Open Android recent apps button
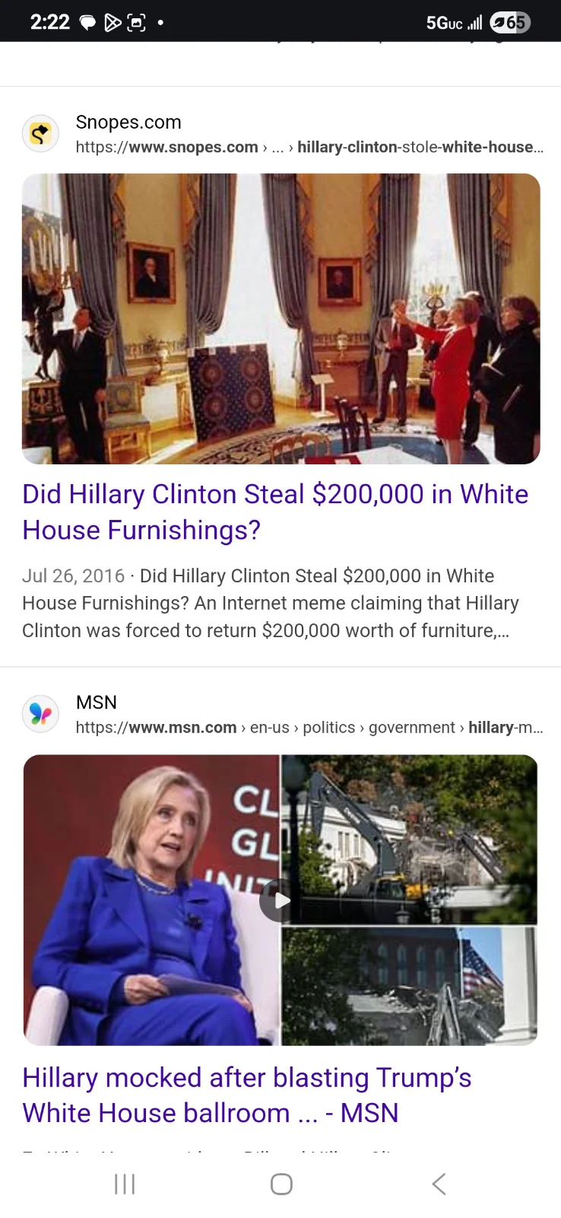This screenshot has width=561, height=1218. click(x=125, y=1184)
